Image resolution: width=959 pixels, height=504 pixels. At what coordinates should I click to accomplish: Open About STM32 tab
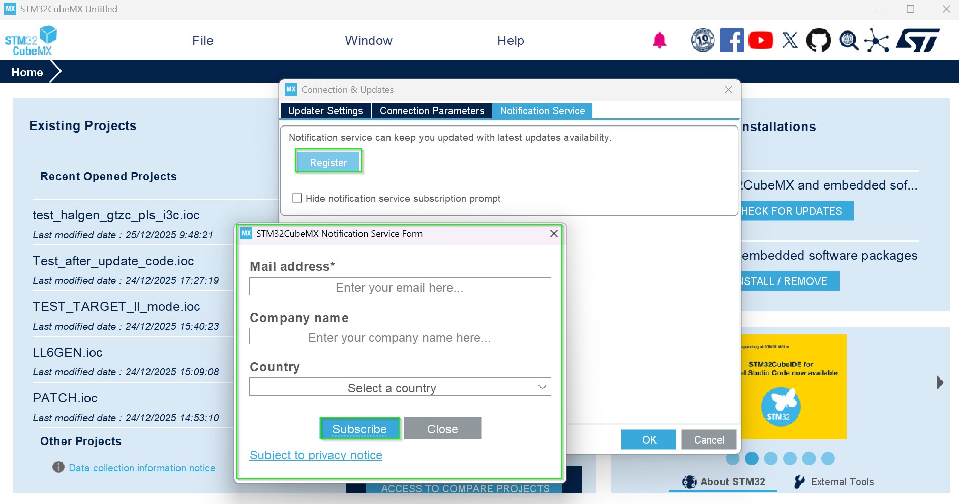(724, 482)
